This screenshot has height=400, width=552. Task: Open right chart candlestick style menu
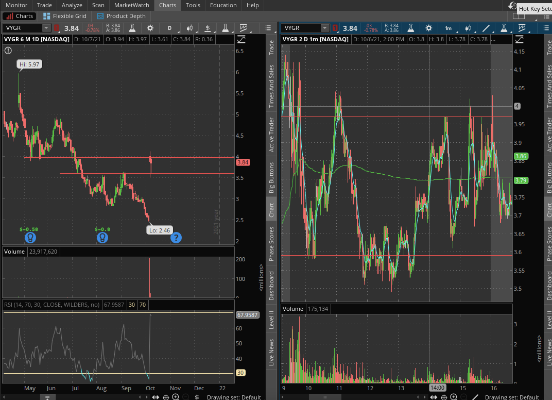468,28
